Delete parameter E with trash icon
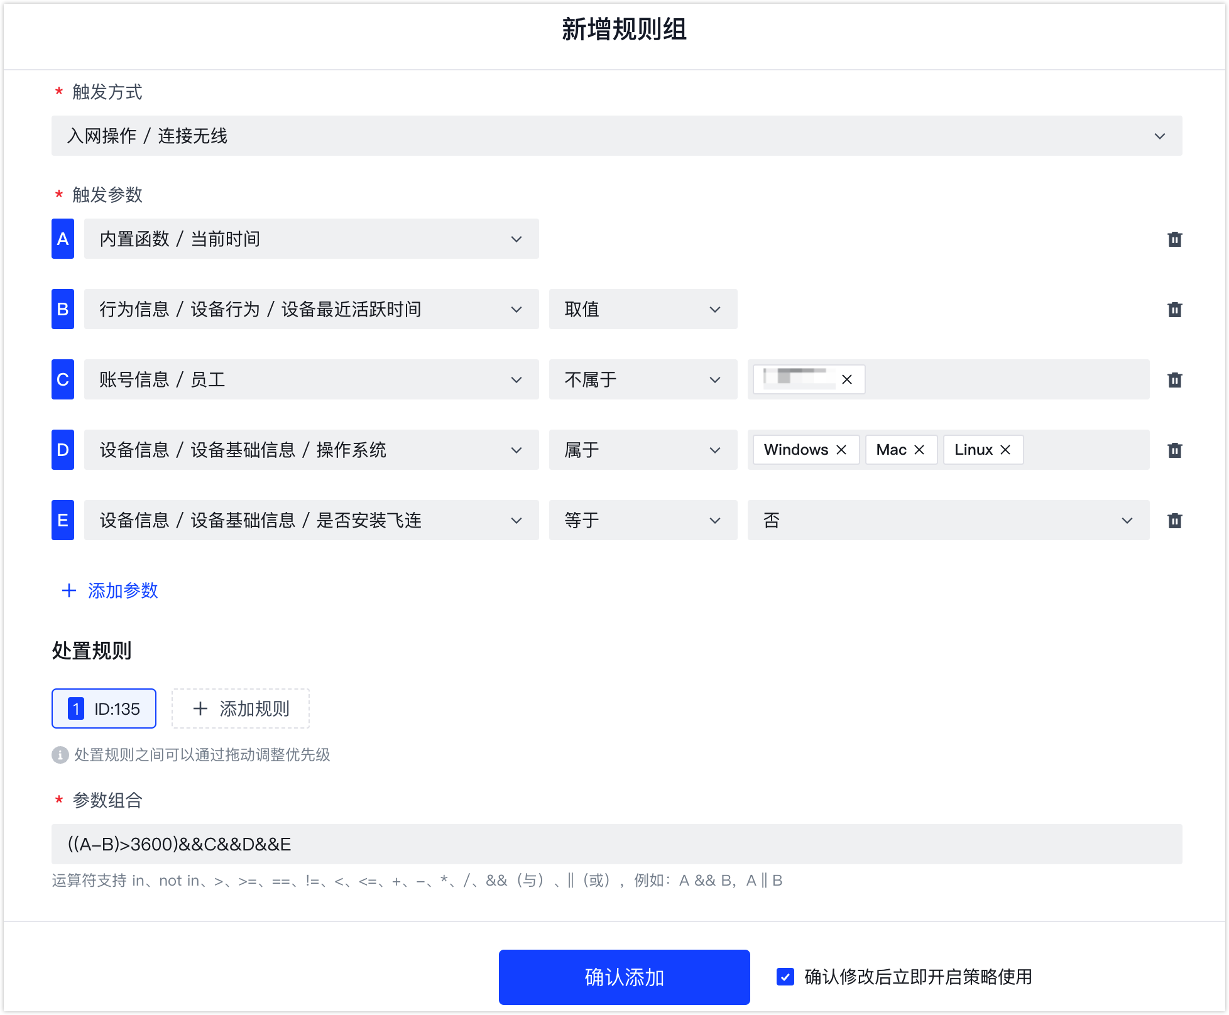Viewport: 1229px width, 1015px height. (1174, 521)
